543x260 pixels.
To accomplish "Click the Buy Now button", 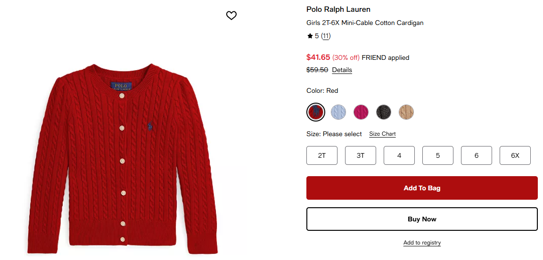I will tap(422, 219).
